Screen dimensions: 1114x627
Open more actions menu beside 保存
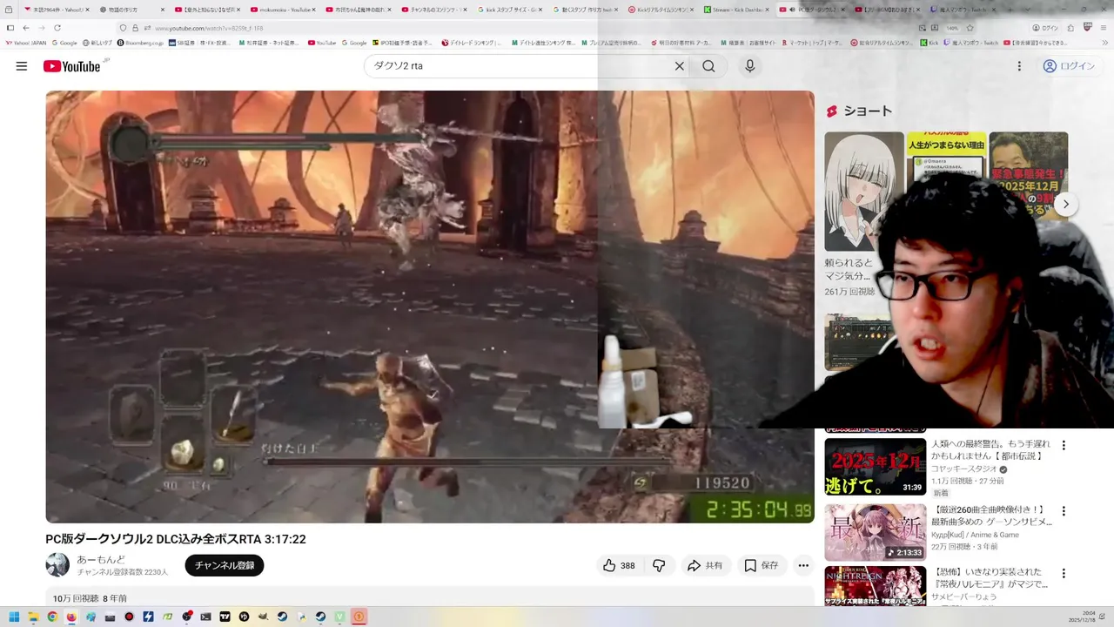click(803, 566)
